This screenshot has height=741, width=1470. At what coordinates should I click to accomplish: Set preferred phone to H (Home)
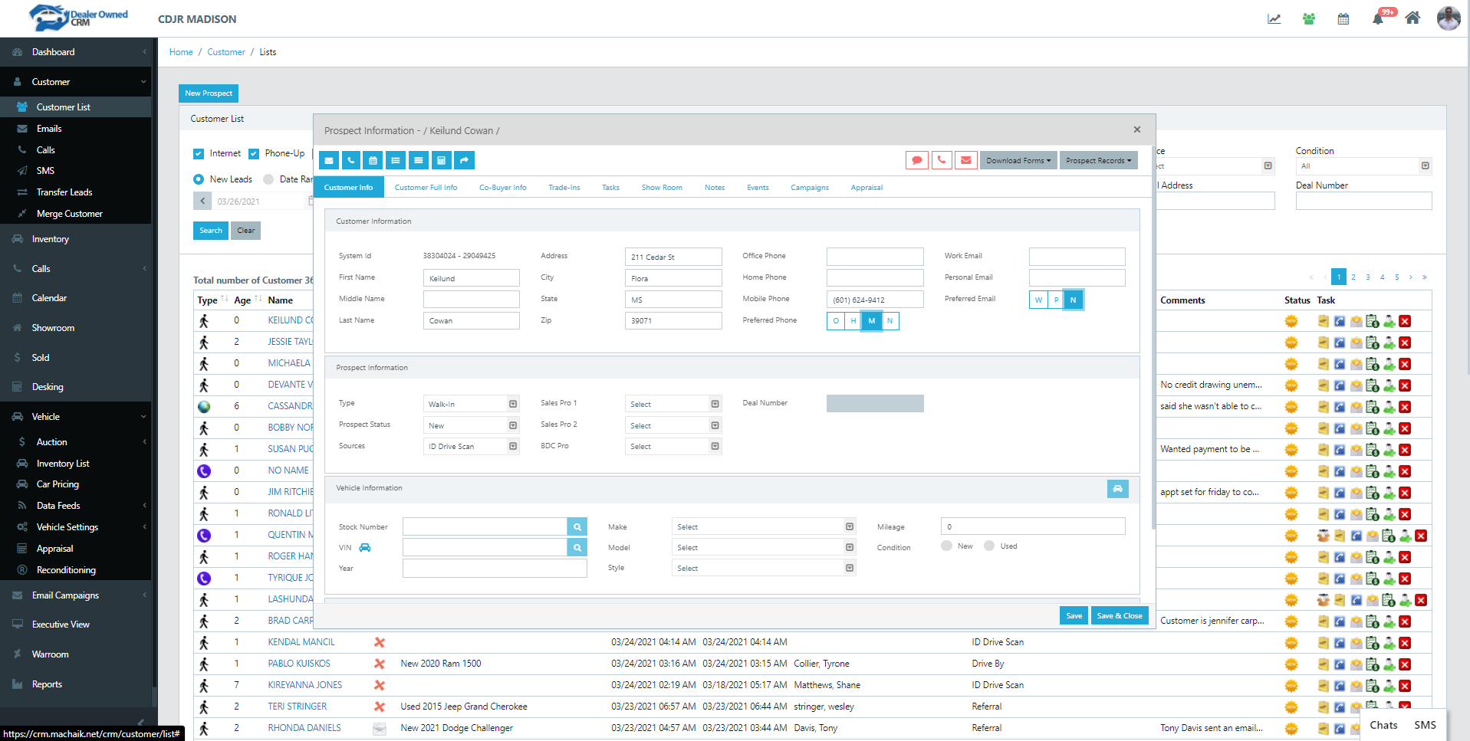click(853, 321)
